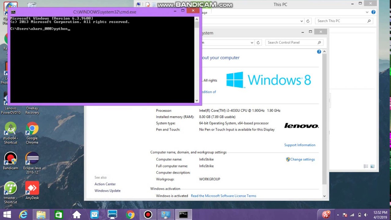The image size is (391, 220).
Task: Open the network signal tray icon
Action: tap(352, 215)
